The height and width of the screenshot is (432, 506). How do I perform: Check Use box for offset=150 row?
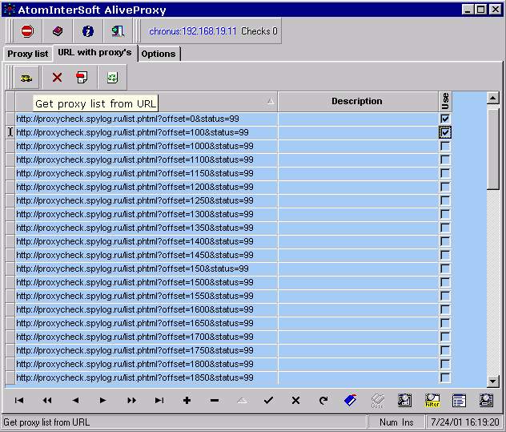[445, 268]
